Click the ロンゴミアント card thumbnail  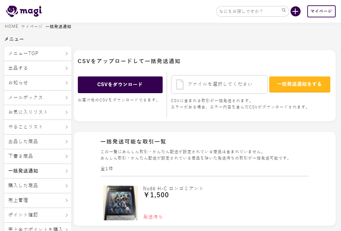[x=120, y=203]
